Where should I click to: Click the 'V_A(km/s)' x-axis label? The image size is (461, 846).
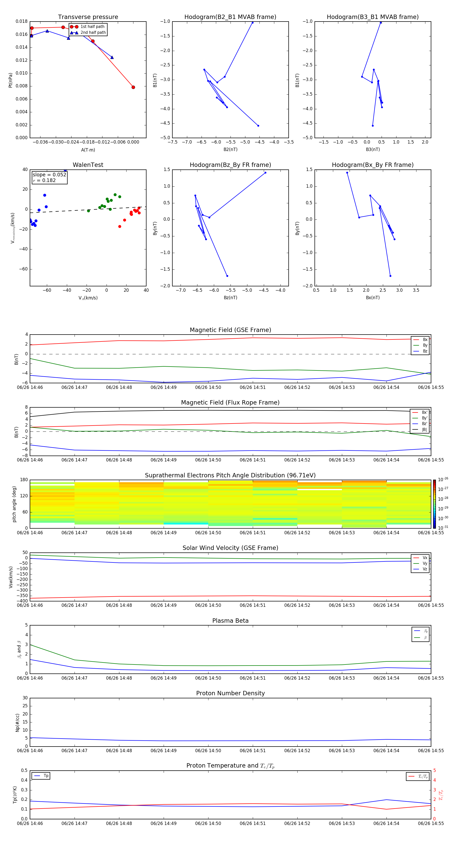pos(88,298)
